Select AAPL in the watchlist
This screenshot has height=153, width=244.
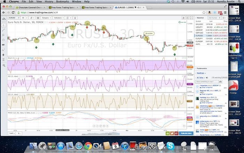pos(211,44)
